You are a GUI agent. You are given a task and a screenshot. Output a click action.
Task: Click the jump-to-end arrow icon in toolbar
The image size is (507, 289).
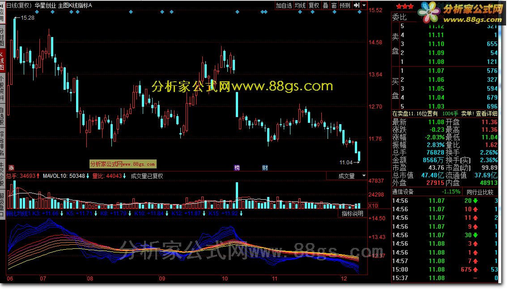click(x=357, y=5)
